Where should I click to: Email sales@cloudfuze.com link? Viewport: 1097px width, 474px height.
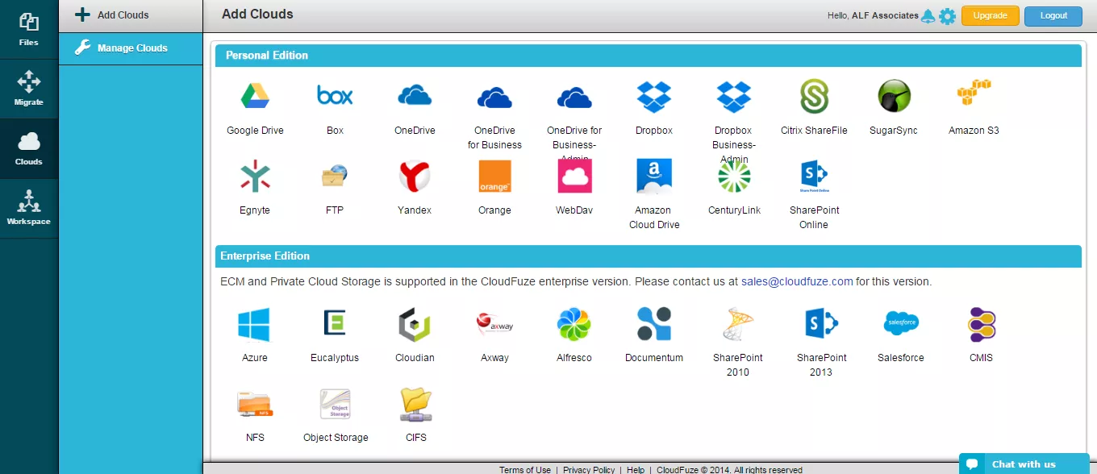(797, 282)
